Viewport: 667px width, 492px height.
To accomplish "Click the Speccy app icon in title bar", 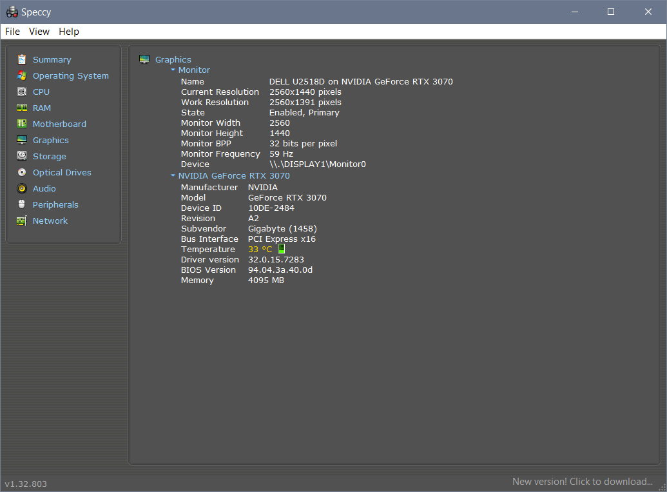I will click(x=12, y=12).
